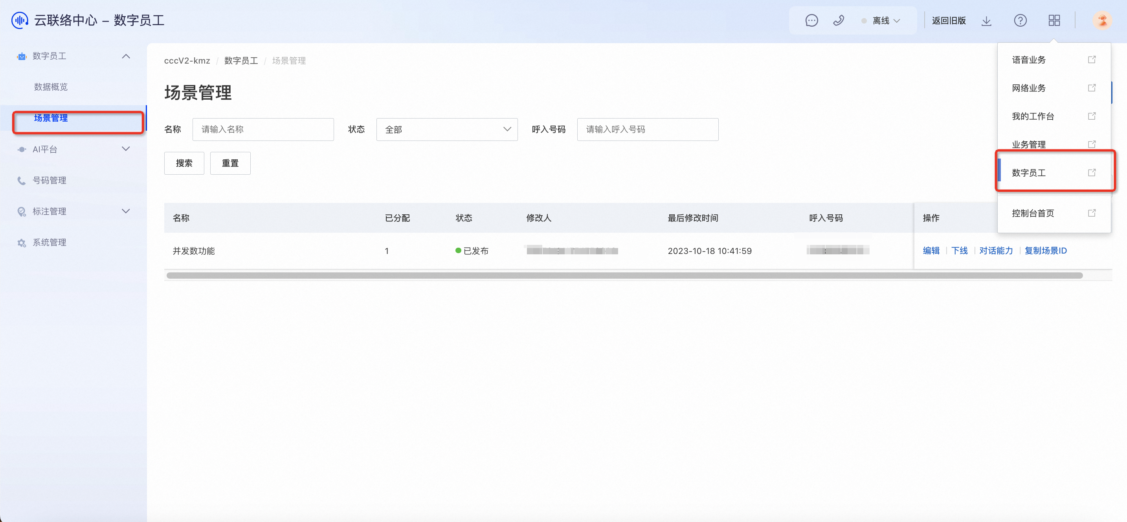1127x522 pixels.
Task: Click the table horizontal scrollbar
Action: [624, 276]
